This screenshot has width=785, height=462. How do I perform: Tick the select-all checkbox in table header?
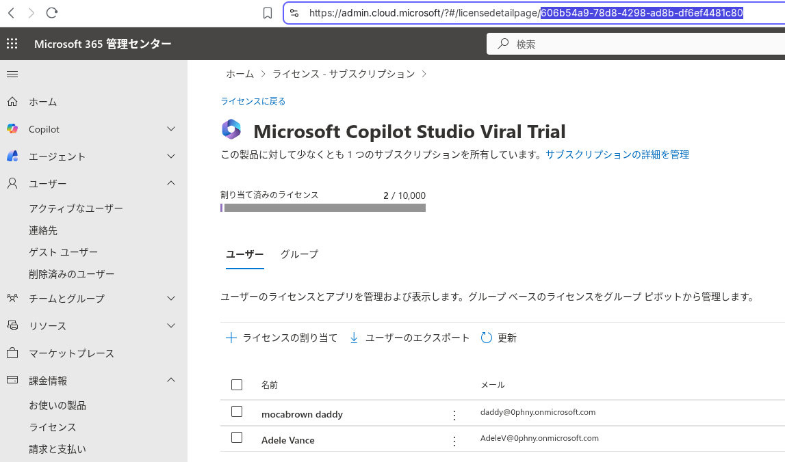point(237,385)
